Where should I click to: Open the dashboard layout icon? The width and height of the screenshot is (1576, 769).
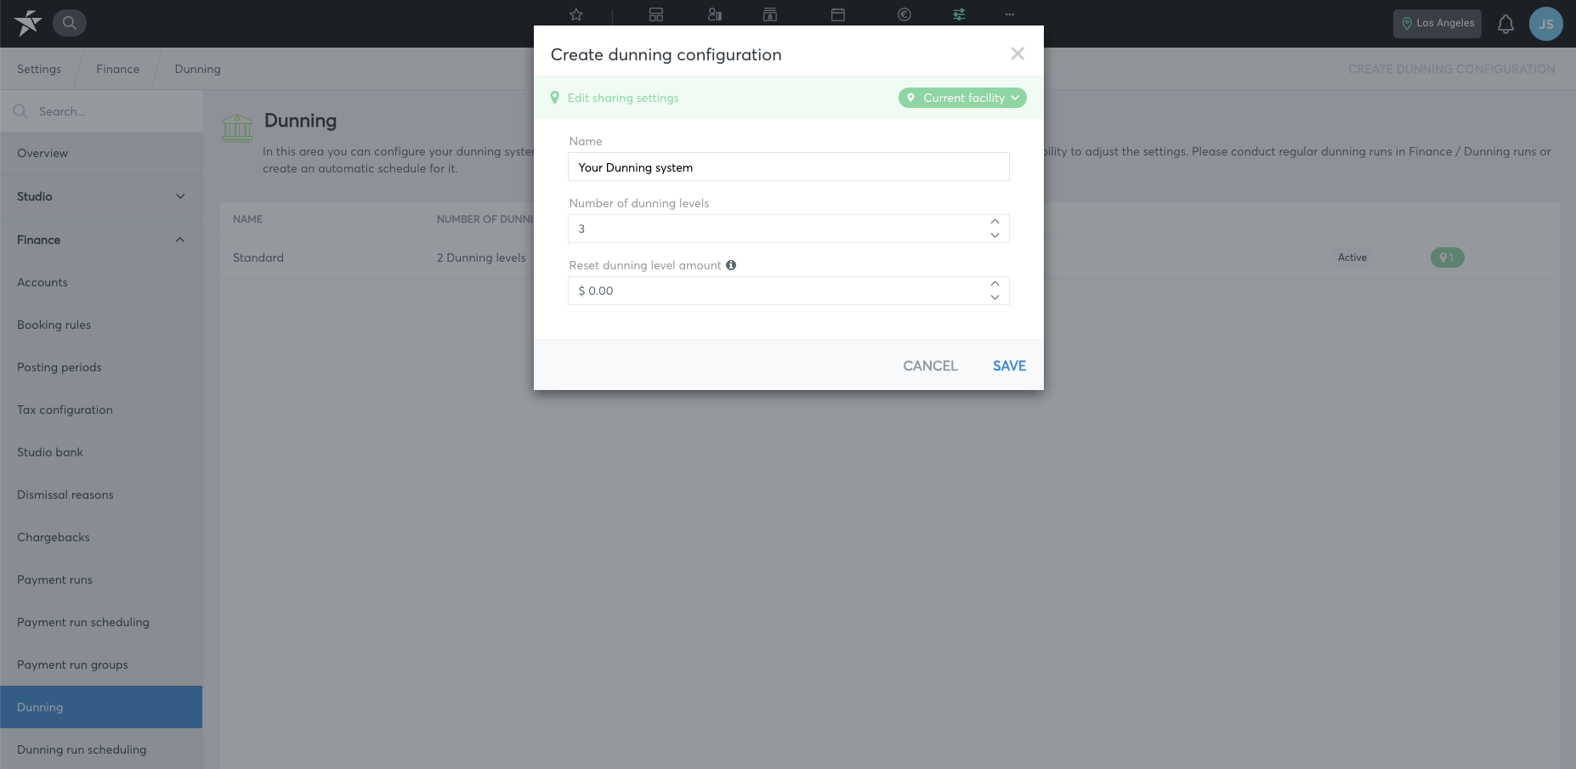click(656, 14)
